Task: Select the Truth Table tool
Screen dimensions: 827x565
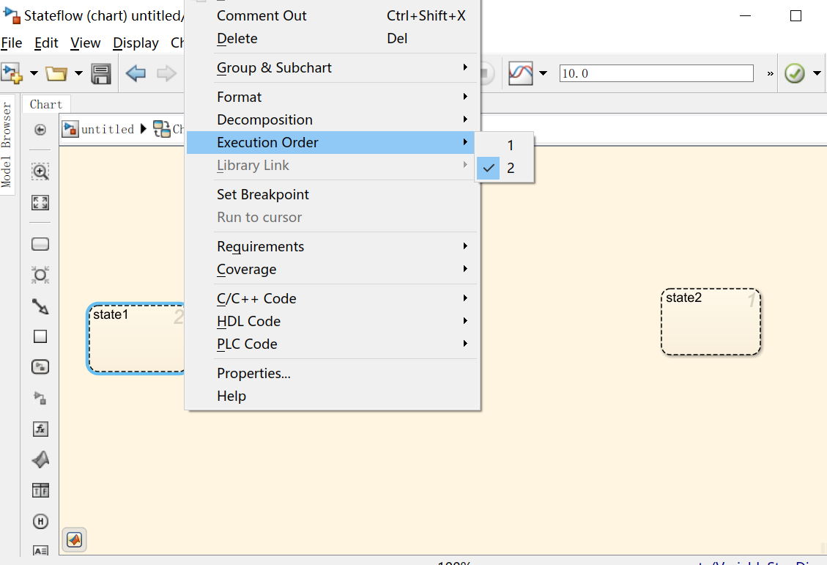Action: 40,490
